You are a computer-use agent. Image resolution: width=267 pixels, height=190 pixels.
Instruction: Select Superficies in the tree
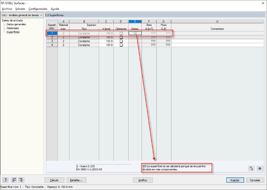point(13,32)
